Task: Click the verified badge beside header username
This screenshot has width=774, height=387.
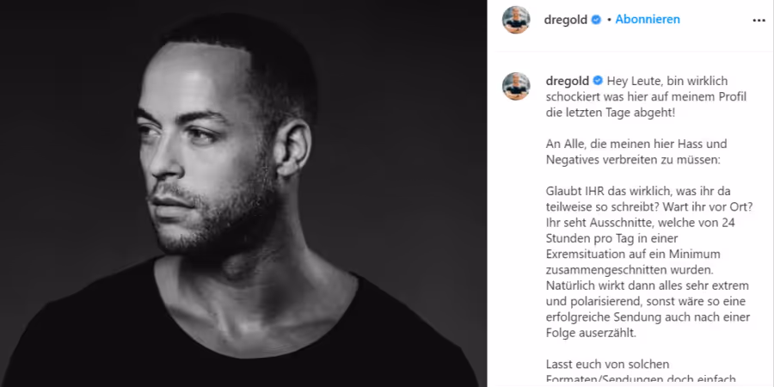Action: pos(596,20)
